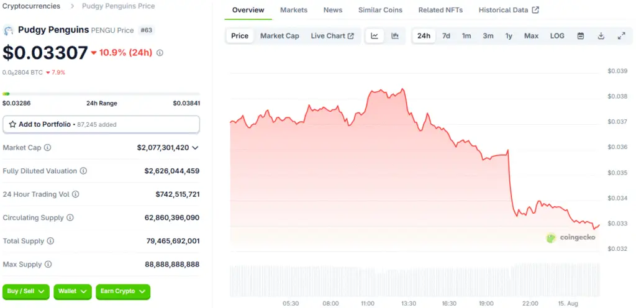Image resolution: width=636 pixels, height=308 pixels.
Task: Switch to the Related NFTs tab
Action: (440, 10)
